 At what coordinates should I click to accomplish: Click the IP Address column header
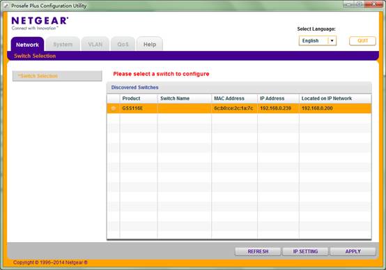278,98
